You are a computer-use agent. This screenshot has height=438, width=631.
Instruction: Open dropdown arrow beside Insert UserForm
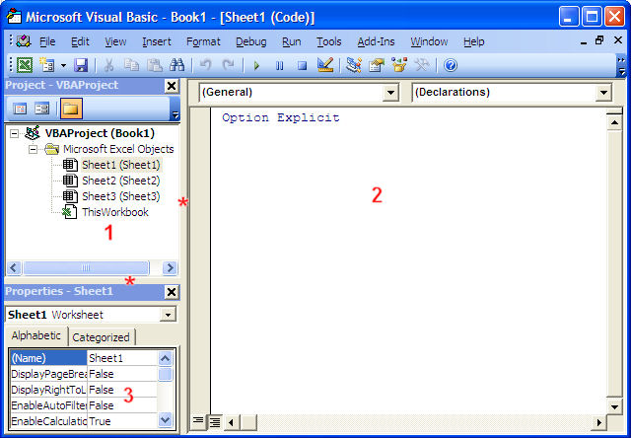pos(63,65)
